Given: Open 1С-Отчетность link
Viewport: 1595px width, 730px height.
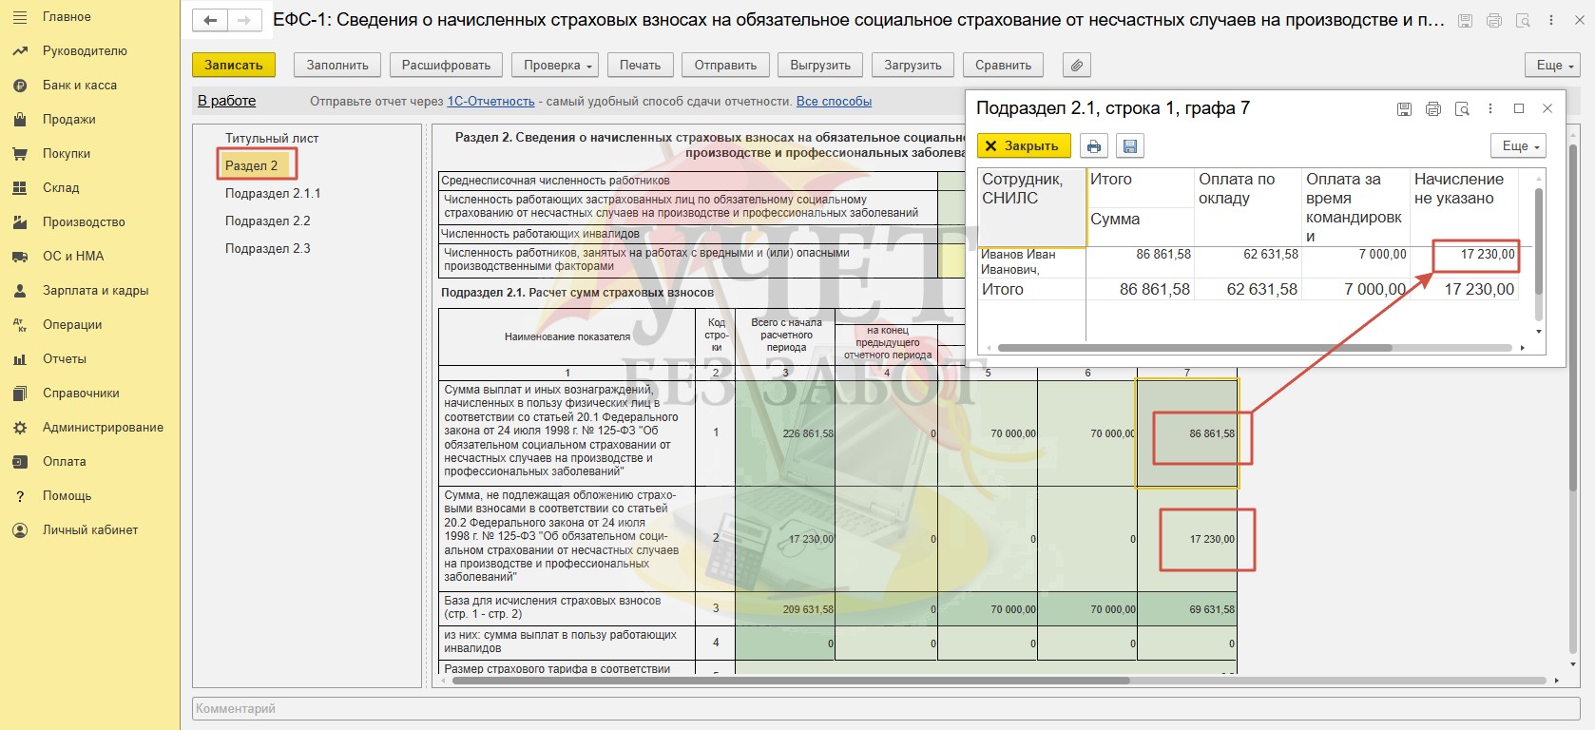Looking at the screenshot, I should (490, 102).
